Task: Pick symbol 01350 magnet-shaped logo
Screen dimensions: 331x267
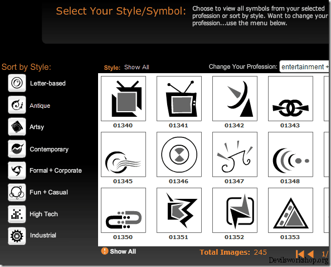Action: tap(124, 210)
